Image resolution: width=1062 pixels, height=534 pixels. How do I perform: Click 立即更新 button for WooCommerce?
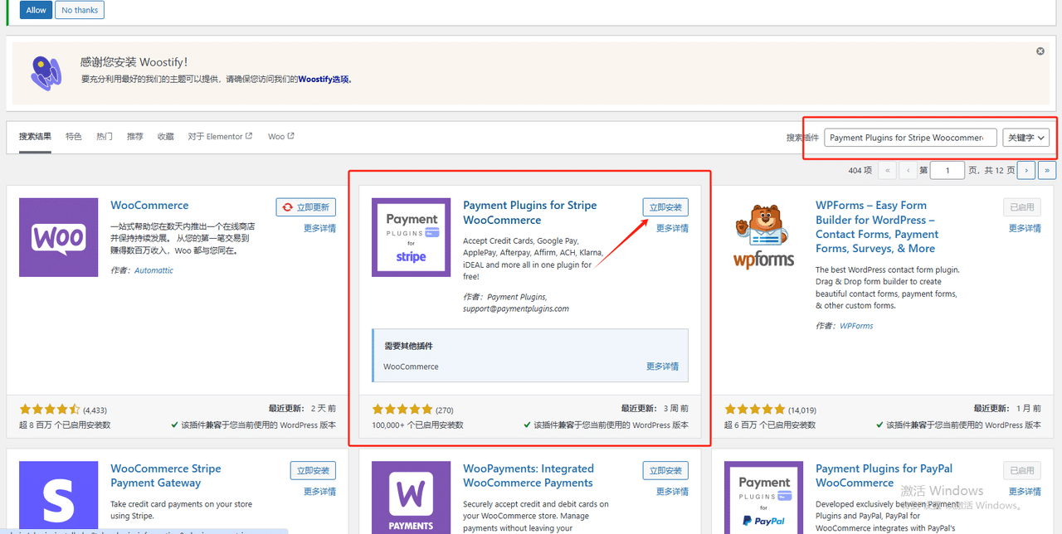[306, 207]
